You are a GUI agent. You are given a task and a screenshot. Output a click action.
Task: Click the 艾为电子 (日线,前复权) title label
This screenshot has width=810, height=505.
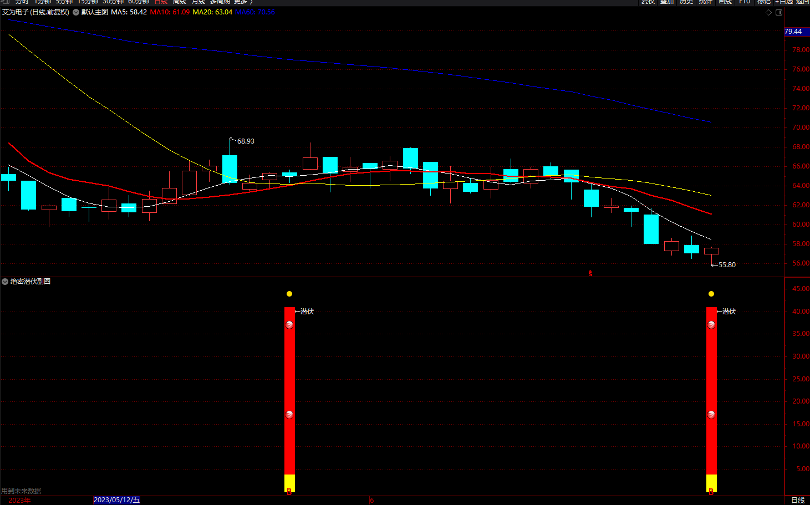coord(35,12)
